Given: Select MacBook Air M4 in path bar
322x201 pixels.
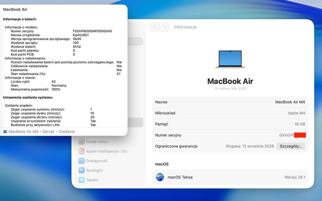Looking at the screenshot, I should (x=24, y=132).
